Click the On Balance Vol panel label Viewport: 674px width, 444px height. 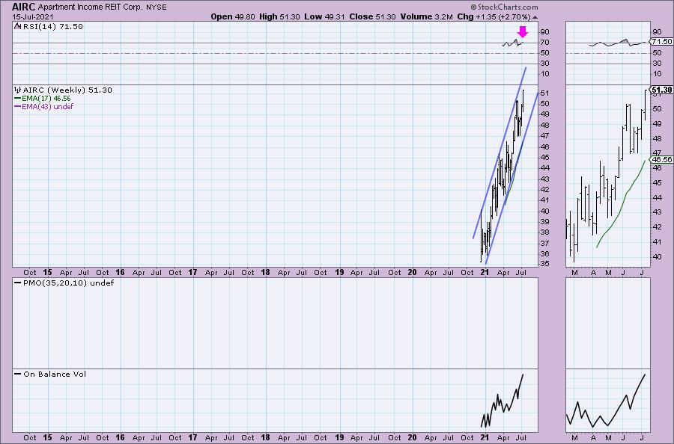click(55, 374)
